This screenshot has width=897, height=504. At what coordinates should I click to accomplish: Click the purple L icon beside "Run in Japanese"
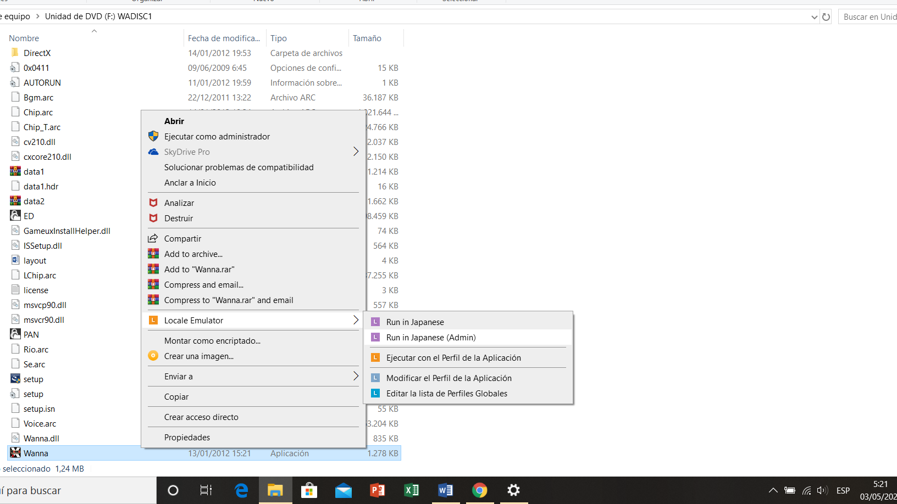(375, 321)
